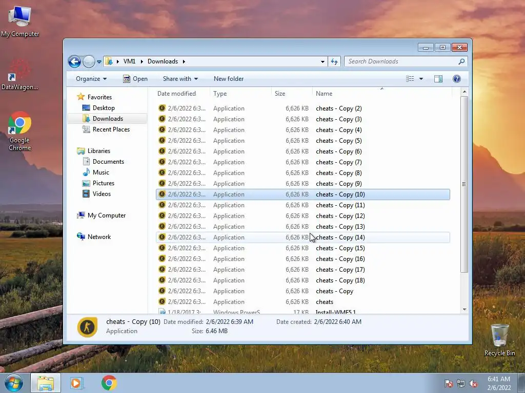Open the more view options dropdown arrow
The width and height of the screenshot is (525, 393).
point(421,79)
